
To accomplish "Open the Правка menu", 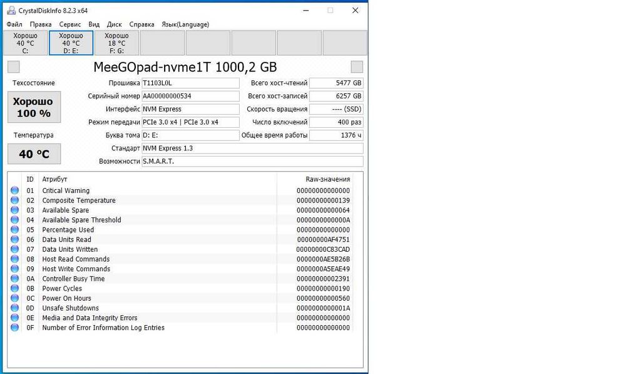I will [41, 24].
